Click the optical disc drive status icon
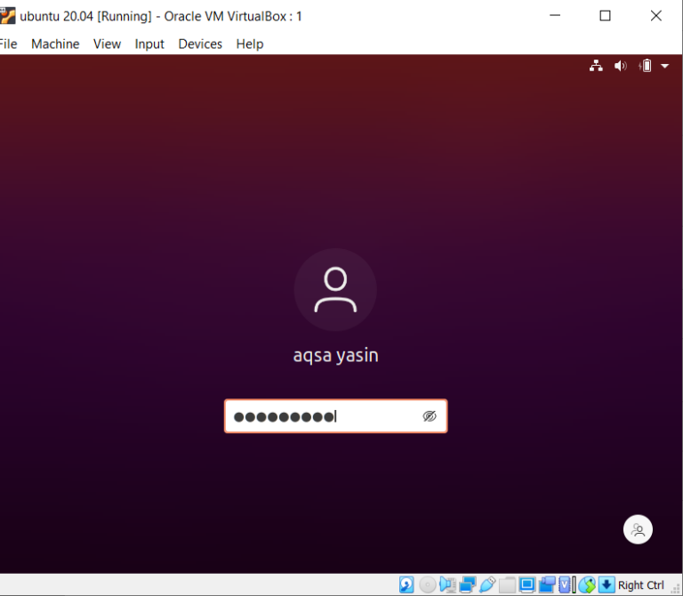The image size is (683, 596). pyautogui.click(x=428, y=584)
